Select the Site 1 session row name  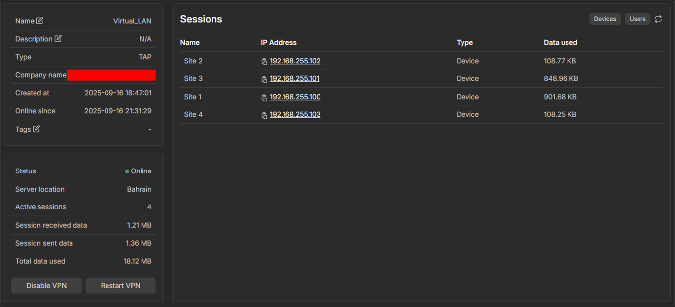pos(193,97)
